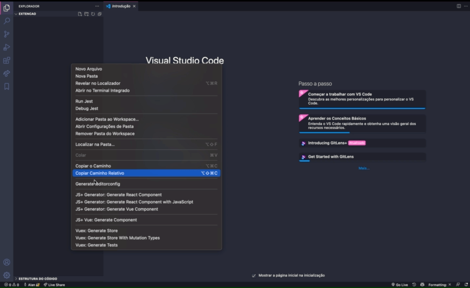This screenshot has height=288, width=470.
Task: Open Explorer views and more actions ellipsis
Action: pos(97,6)
